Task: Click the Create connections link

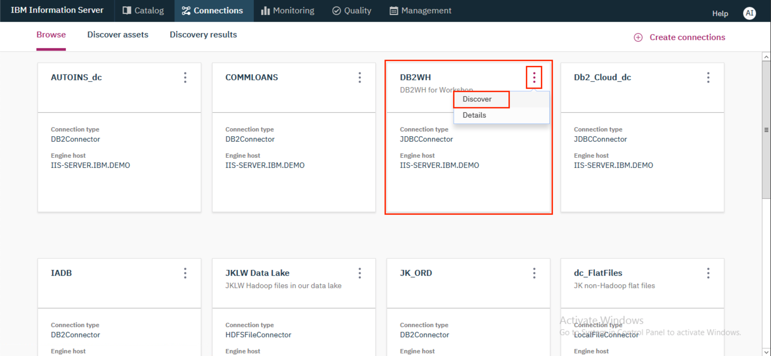Action: coord(687,37)
